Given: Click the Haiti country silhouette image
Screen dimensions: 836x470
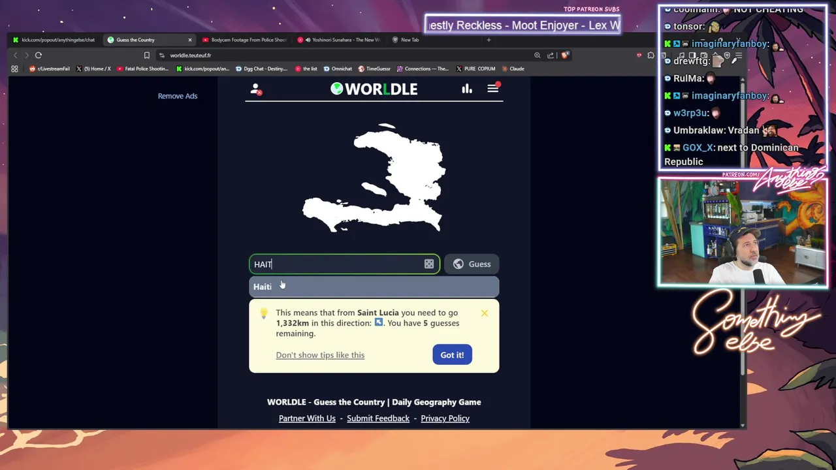Looking at the screenshot, I should pos(374,178).
